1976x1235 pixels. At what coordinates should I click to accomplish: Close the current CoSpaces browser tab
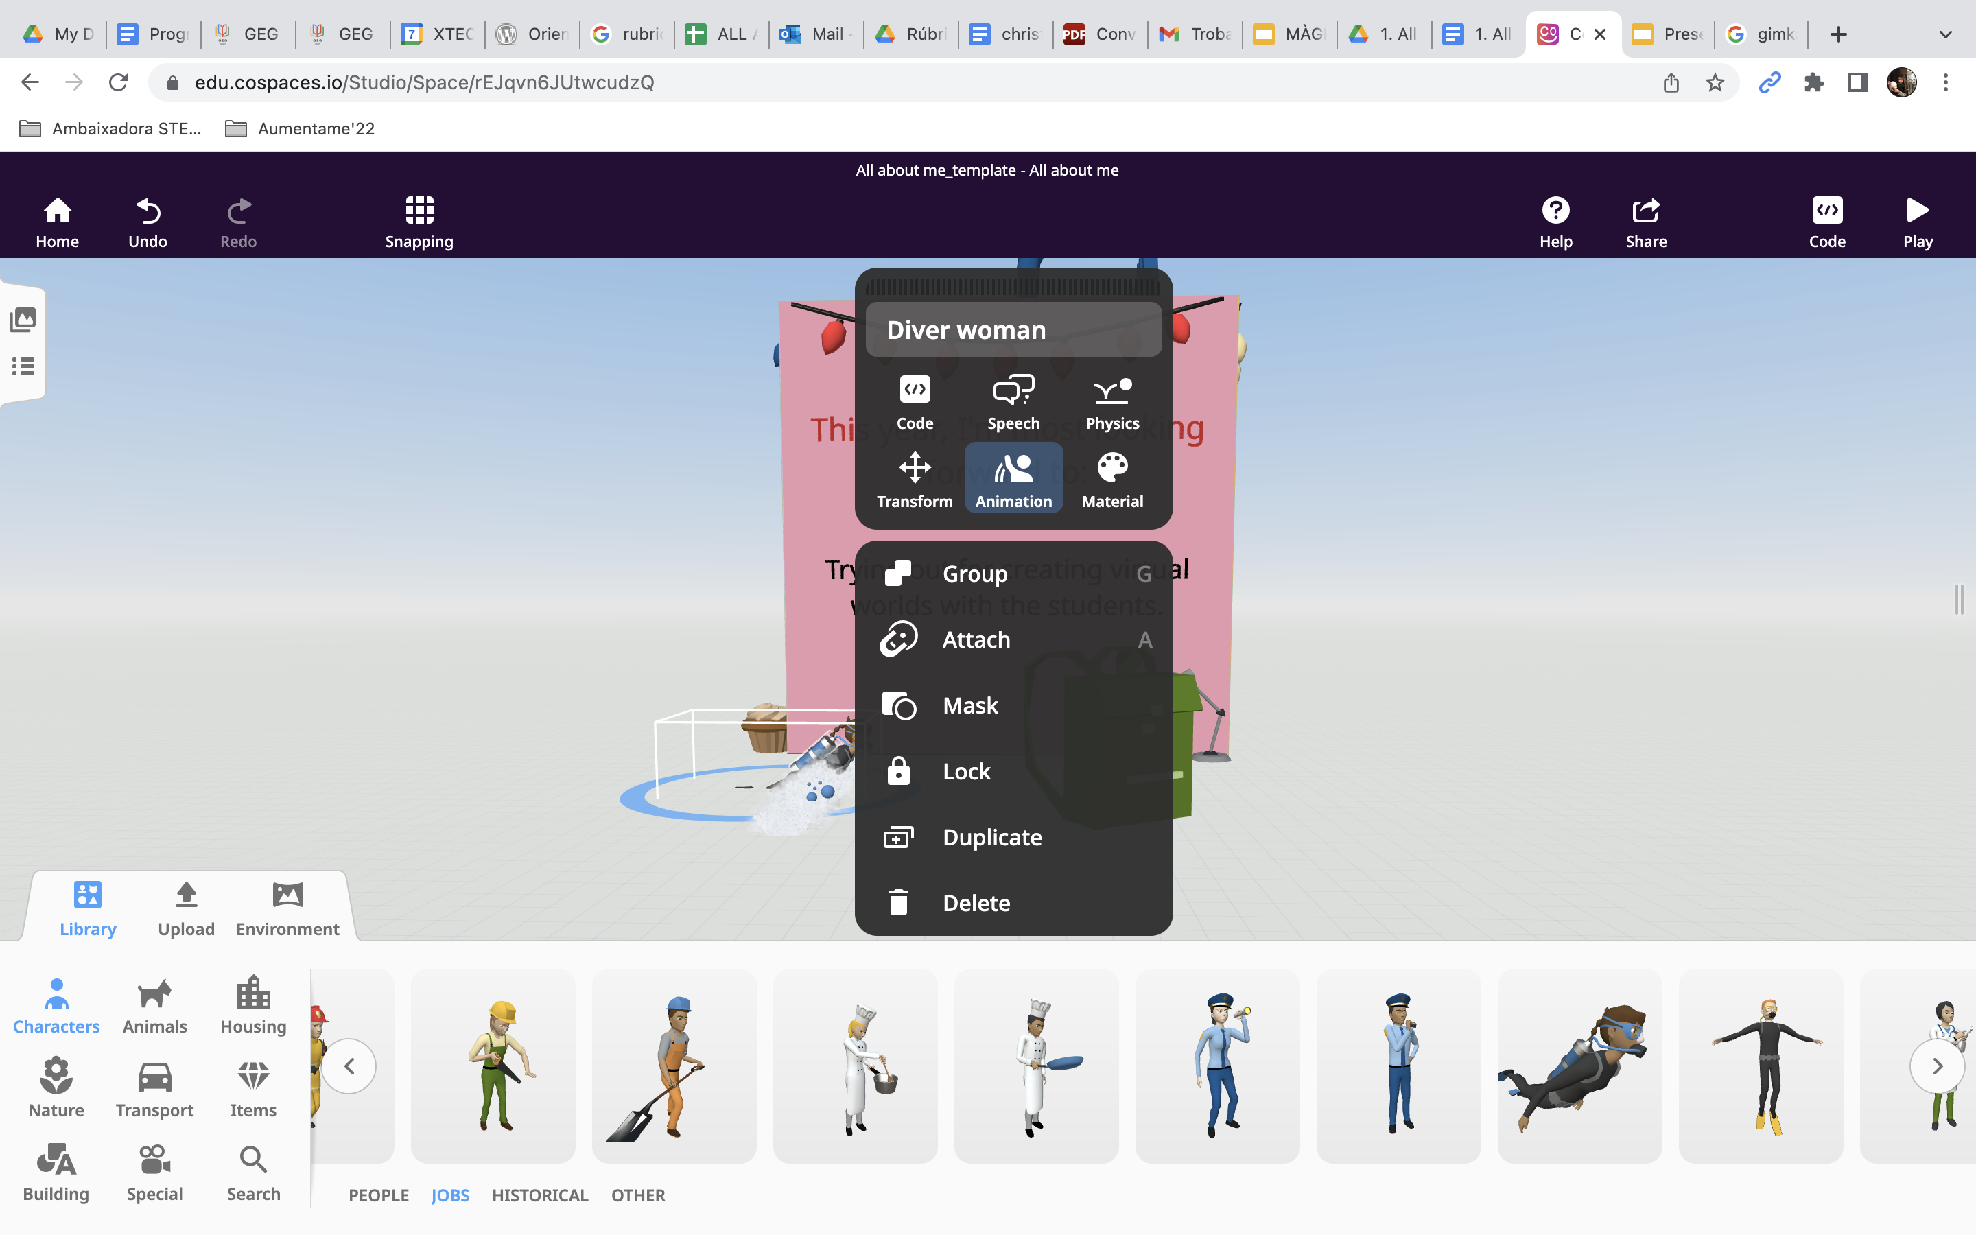pyautogui.click(x=1601, y=34)
